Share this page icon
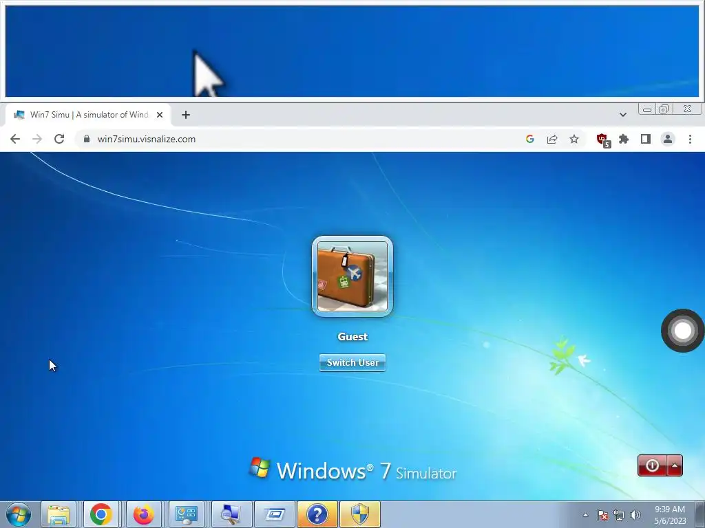705x528 pixels. pos(552,139)
